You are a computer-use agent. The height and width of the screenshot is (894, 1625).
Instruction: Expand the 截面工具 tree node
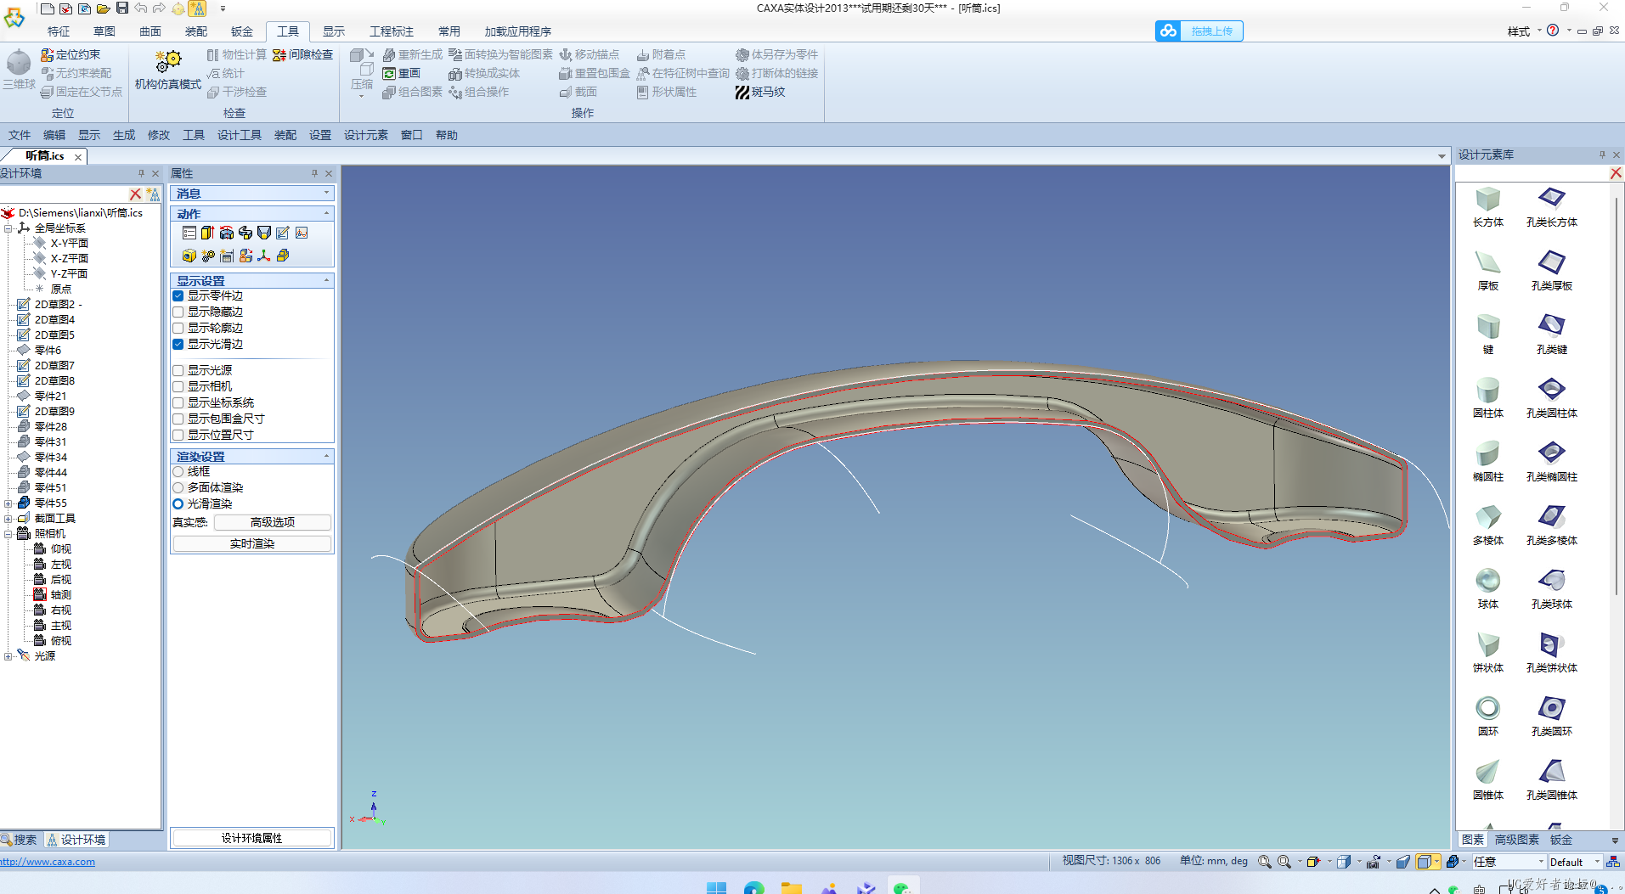pos(8,519)
